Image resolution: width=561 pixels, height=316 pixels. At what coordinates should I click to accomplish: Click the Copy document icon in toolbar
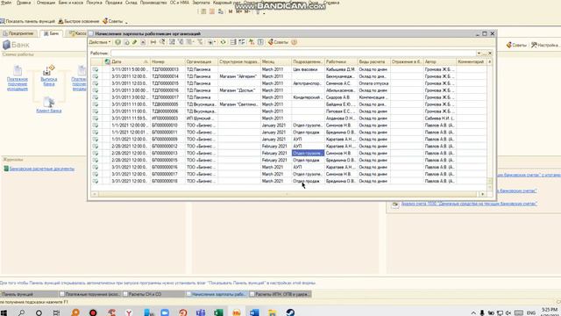click(x=126, y=42)
